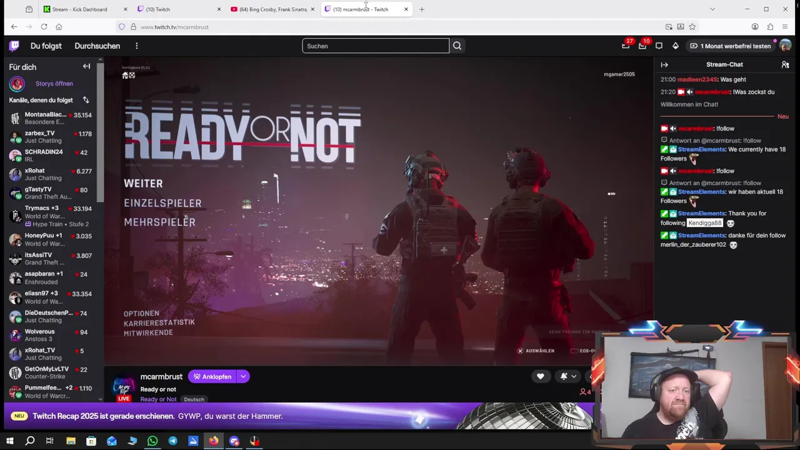Open the Twitch Recap 2025 banner
The width and height of the screenshot is (800, 450).
pyautogui.click(x=299, y=416)
